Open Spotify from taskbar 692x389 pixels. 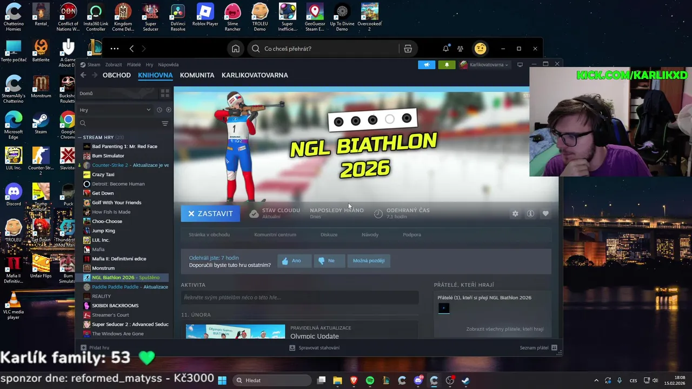pyautogui.click(x=370, y=380)
